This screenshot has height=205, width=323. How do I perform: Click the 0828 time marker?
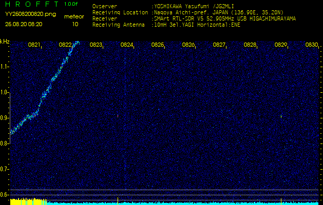click(250, 45)
